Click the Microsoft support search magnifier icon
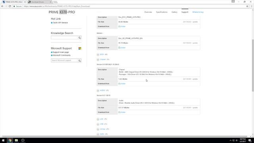254x143 pixels. point(79,60)
